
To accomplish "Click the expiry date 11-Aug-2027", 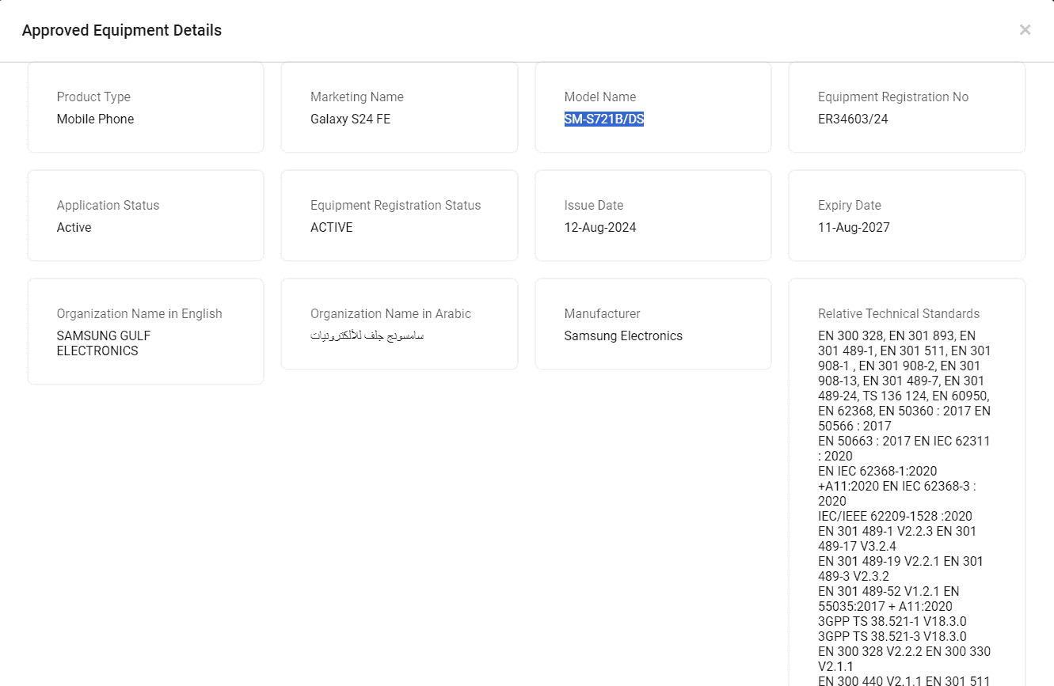I will click(x=854, y=228).
